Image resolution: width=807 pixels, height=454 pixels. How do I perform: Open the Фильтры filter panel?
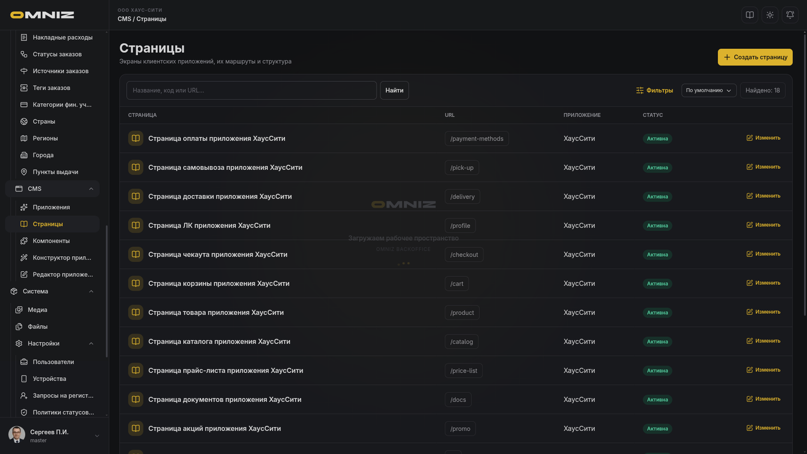pos(655,90)
